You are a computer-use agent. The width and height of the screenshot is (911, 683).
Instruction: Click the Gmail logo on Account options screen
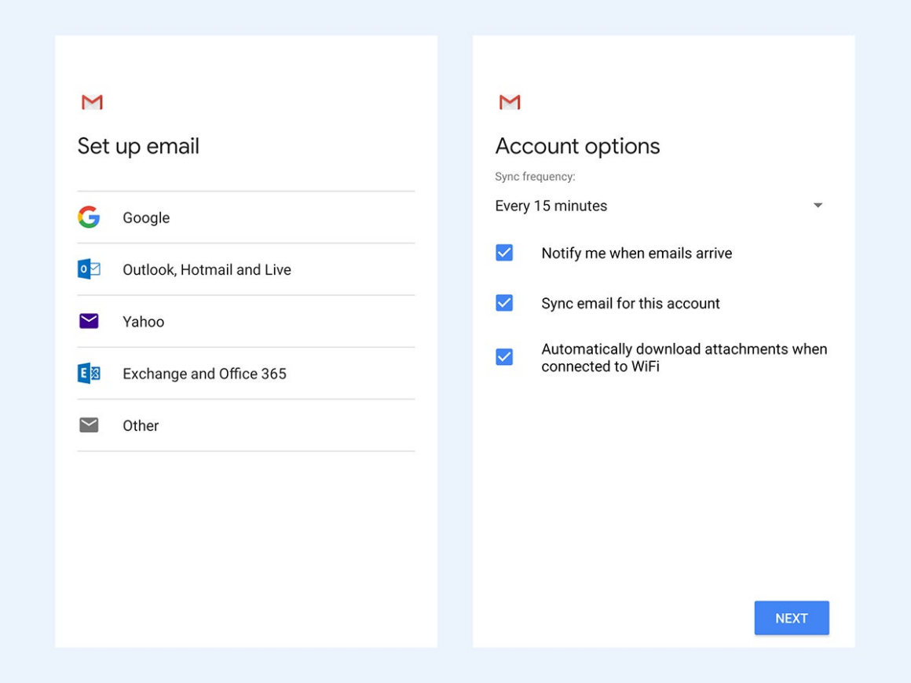(510, 101)
